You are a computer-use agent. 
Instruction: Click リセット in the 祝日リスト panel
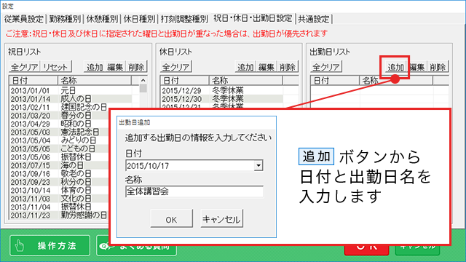point(55,67)
